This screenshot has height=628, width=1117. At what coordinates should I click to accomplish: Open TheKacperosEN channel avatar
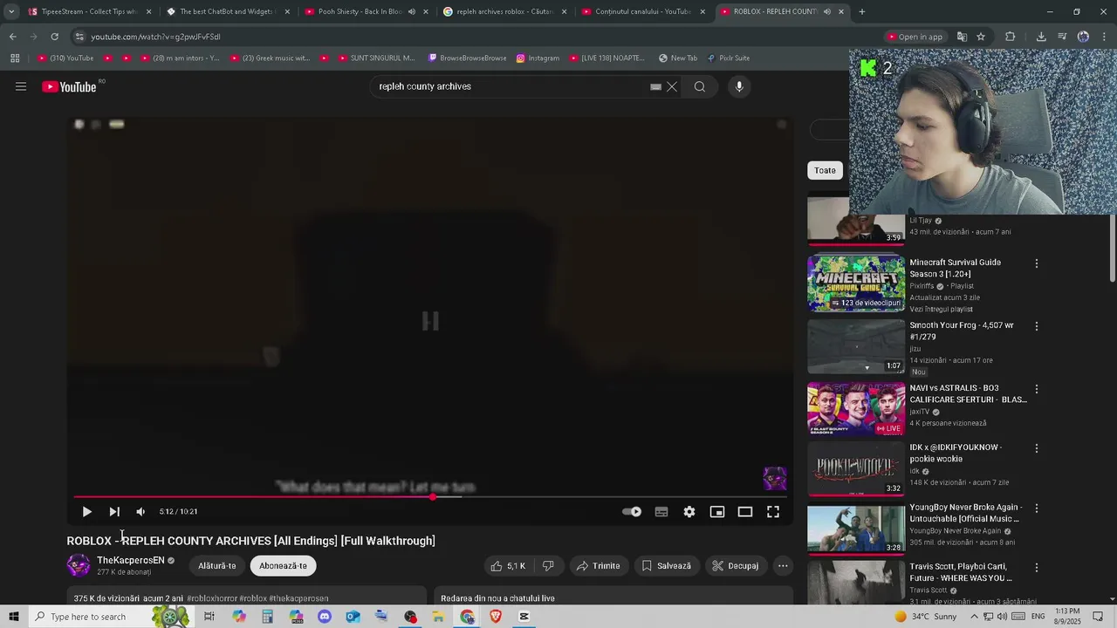point(79,565)
